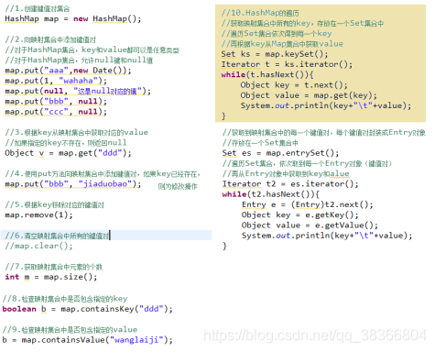Click the line 'HashMap map = new HashMap();'
This screenshot has width=435, height=352.
click(x=73, y=19)
